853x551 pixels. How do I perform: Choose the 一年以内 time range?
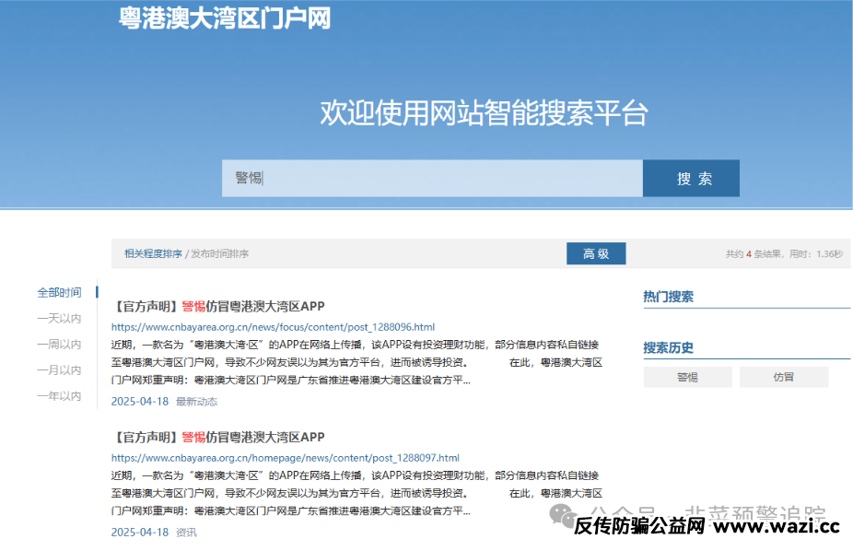tap(59, 395)
